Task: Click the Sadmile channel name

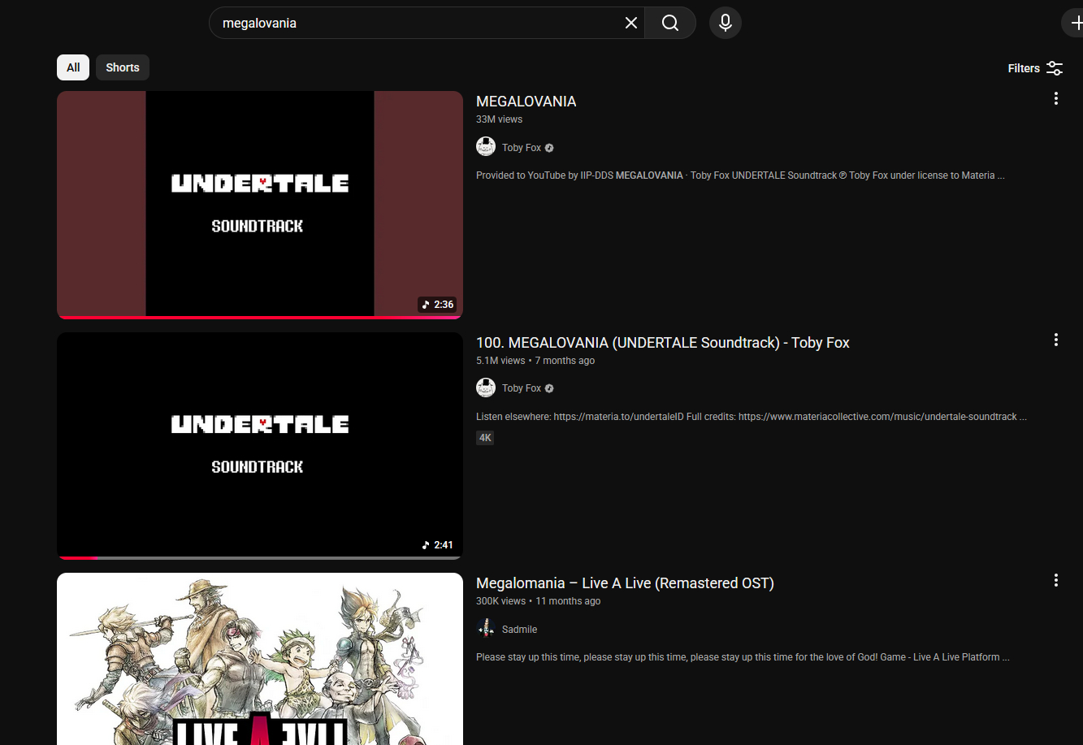Action: [x=519, y=630]
